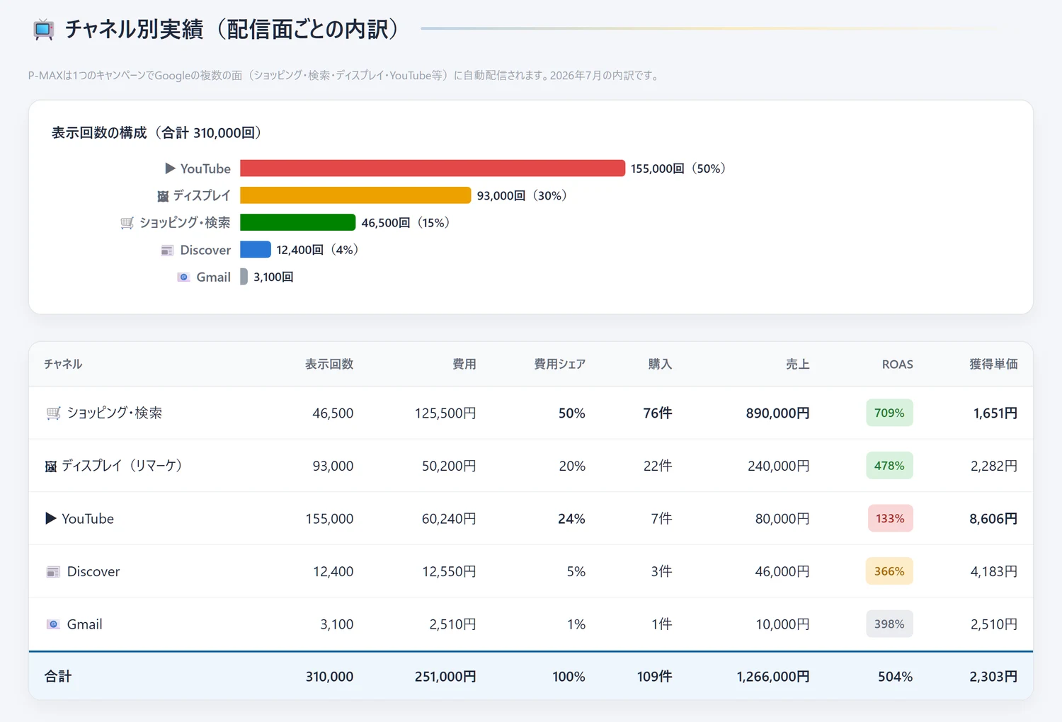Viewport: 1062px width, 722px height.
Task: Click the YouTube play icon in chart legend
Action: pos(170,168)
